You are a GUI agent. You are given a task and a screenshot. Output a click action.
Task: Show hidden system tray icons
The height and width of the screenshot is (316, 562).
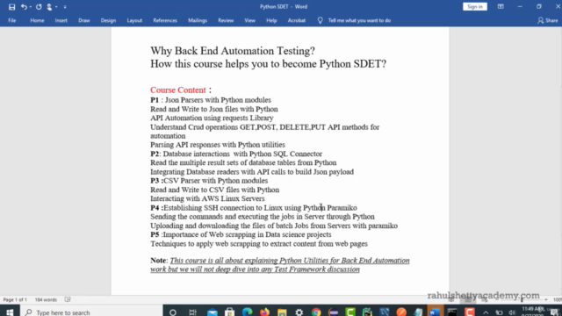(486, 312)
